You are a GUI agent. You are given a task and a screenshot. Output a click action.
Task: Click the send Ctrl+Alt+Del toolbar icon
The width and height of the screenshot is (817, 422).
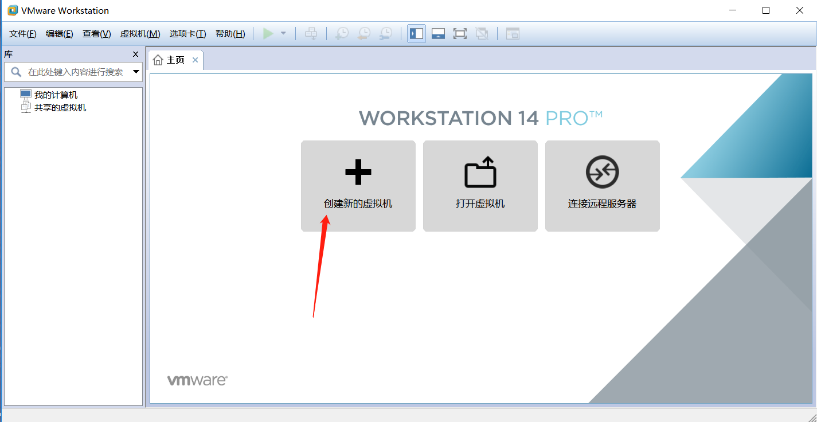(x=311, y=34)
